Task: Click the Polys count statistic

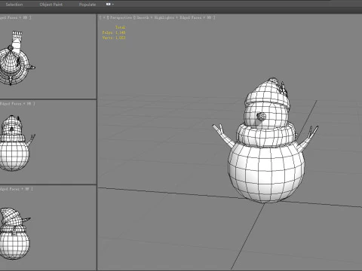Action: click(x=114, y=32)
